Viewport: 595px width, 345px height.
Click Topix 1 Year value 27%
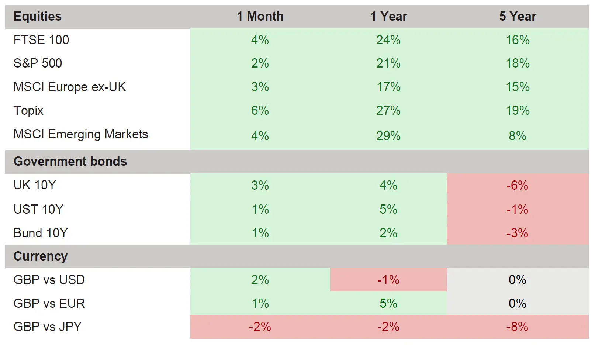point(388,110)
